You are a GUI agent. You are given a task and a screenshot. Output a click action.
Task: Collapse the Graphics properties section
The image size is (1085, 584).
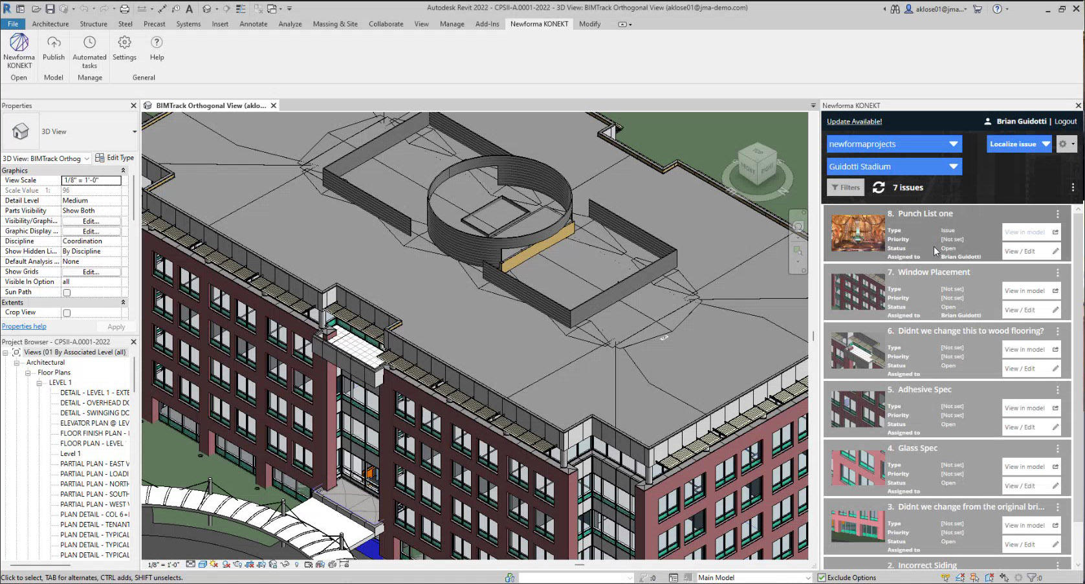pos(123,171)
